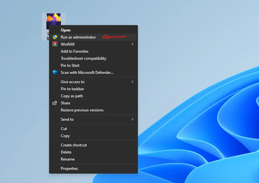The height and width of the screenshot is (183, 259).
Task: Open Troubleshoot compatibility
Action: pos(84,58)
